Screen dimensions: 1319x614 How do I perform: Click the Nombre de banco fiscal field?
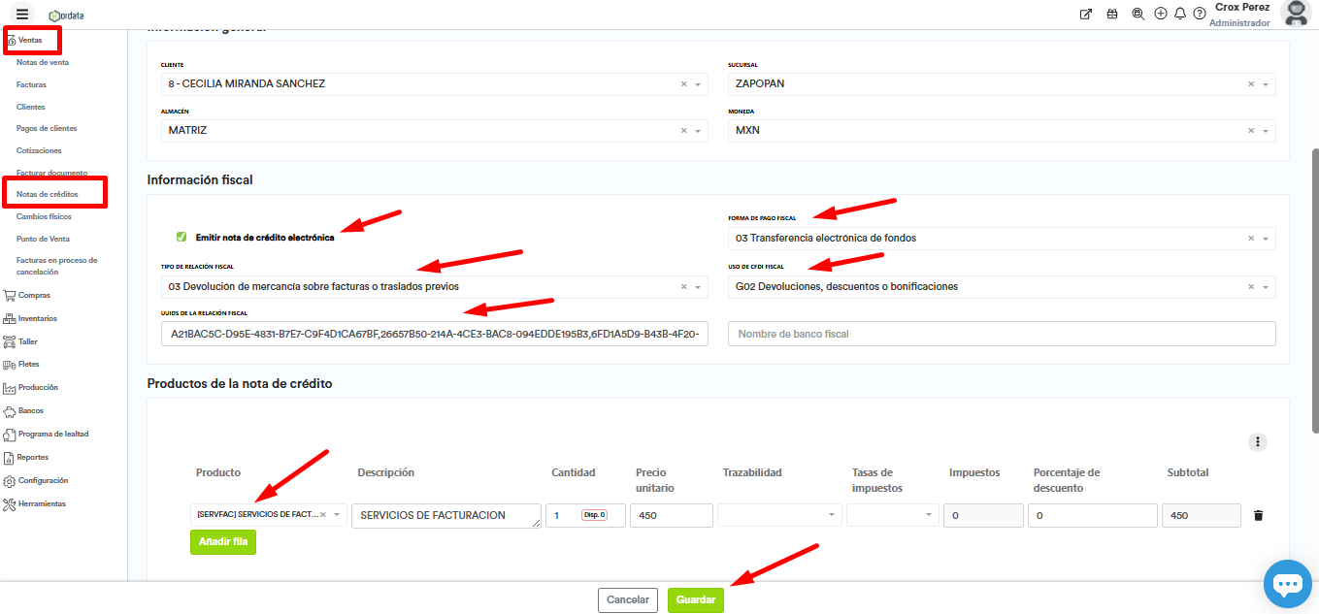1000,334
